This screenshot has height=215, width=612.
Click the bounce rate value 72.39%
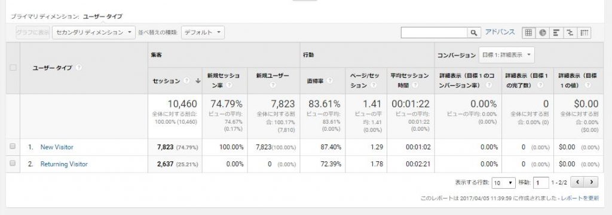(x=331, y=164)
